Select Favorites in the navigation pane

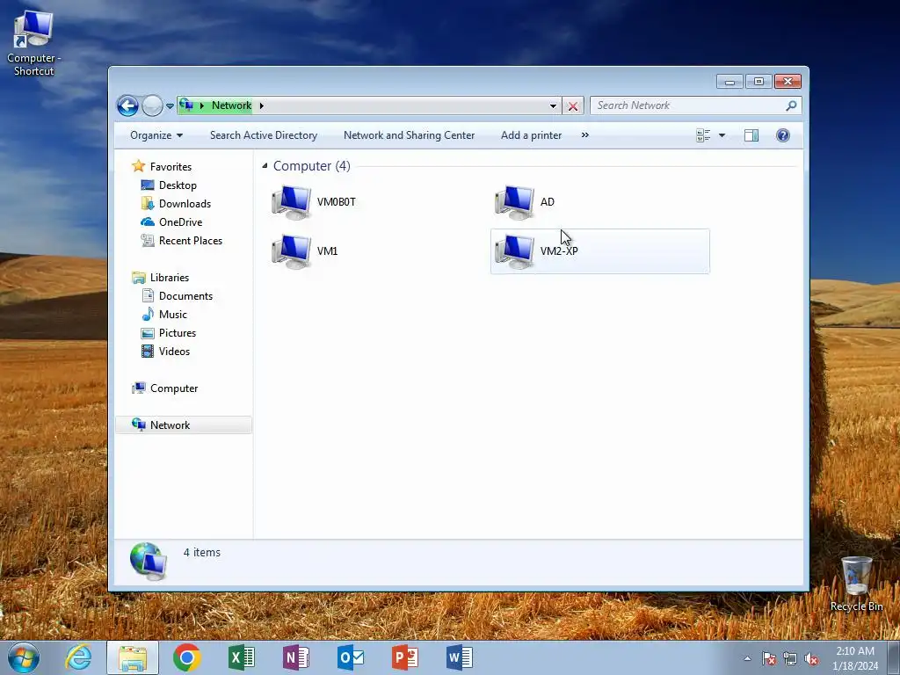[171, 167]
